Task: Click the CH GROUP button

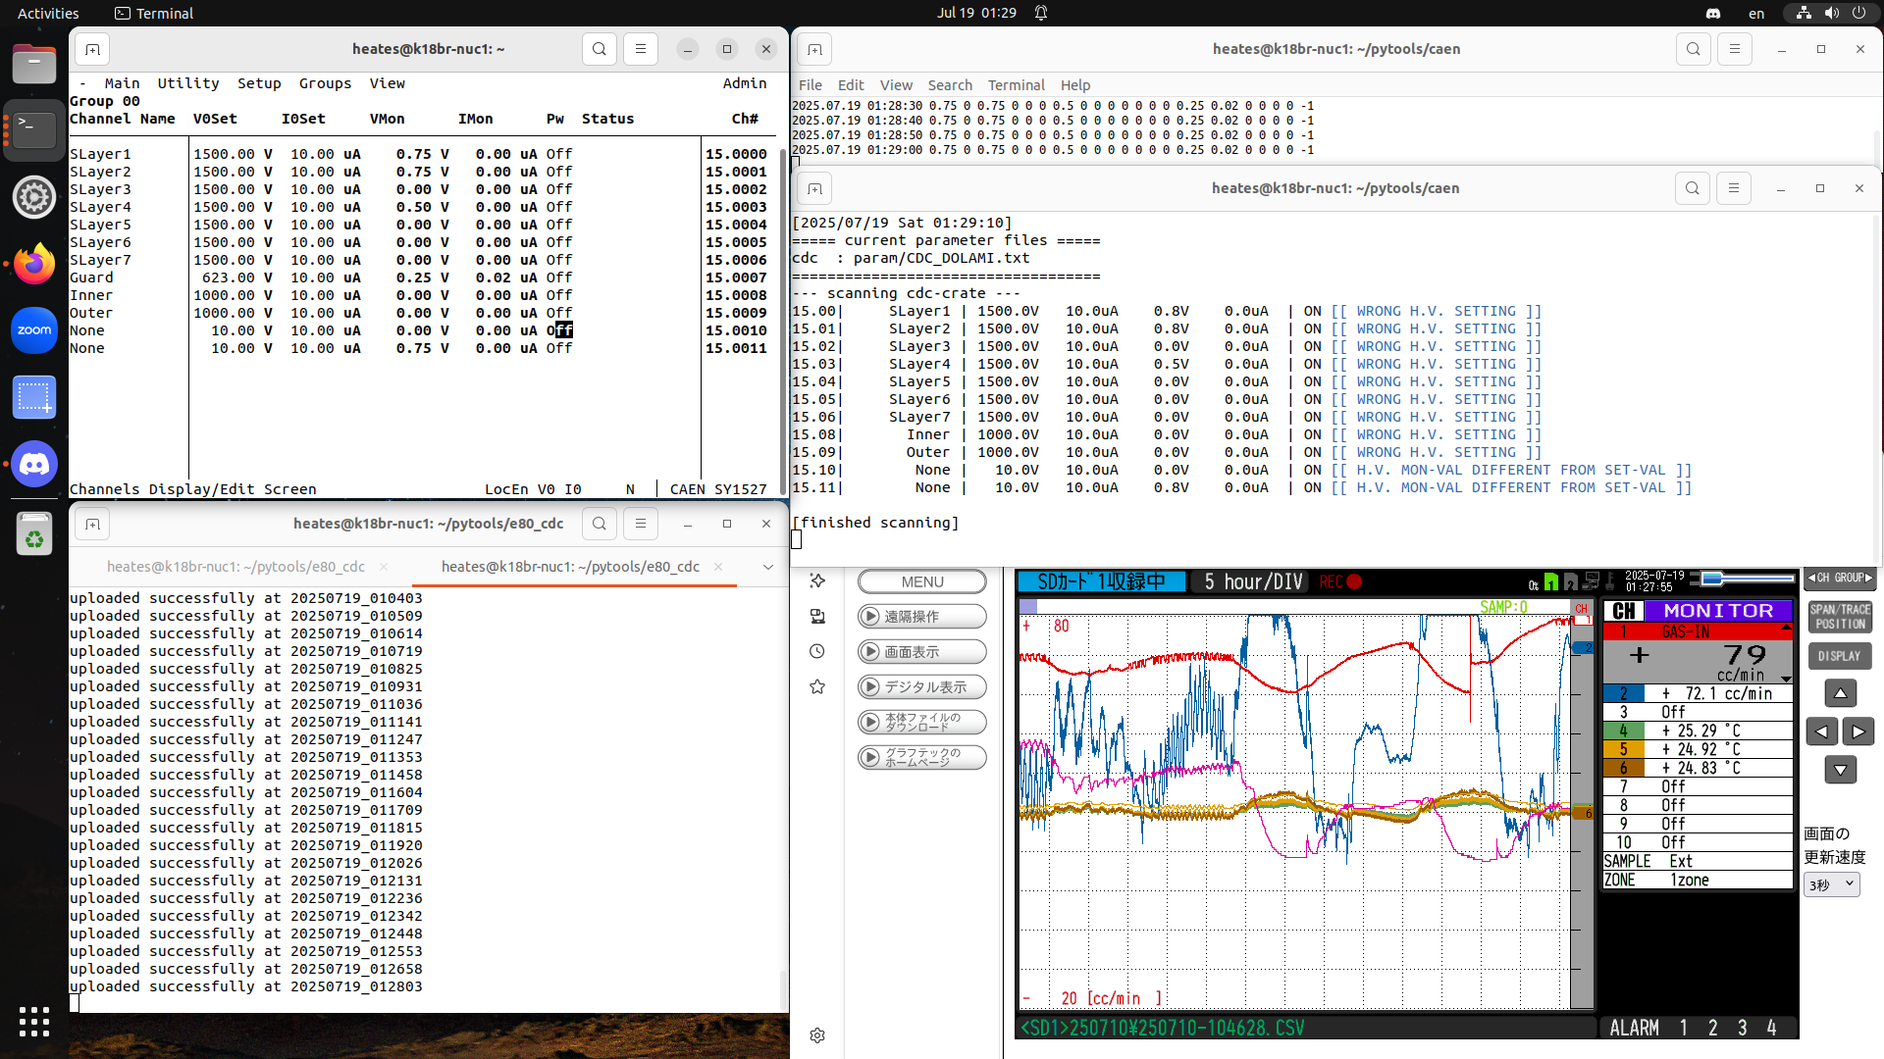Action: pyautogui.click(x=1840, y=579)
